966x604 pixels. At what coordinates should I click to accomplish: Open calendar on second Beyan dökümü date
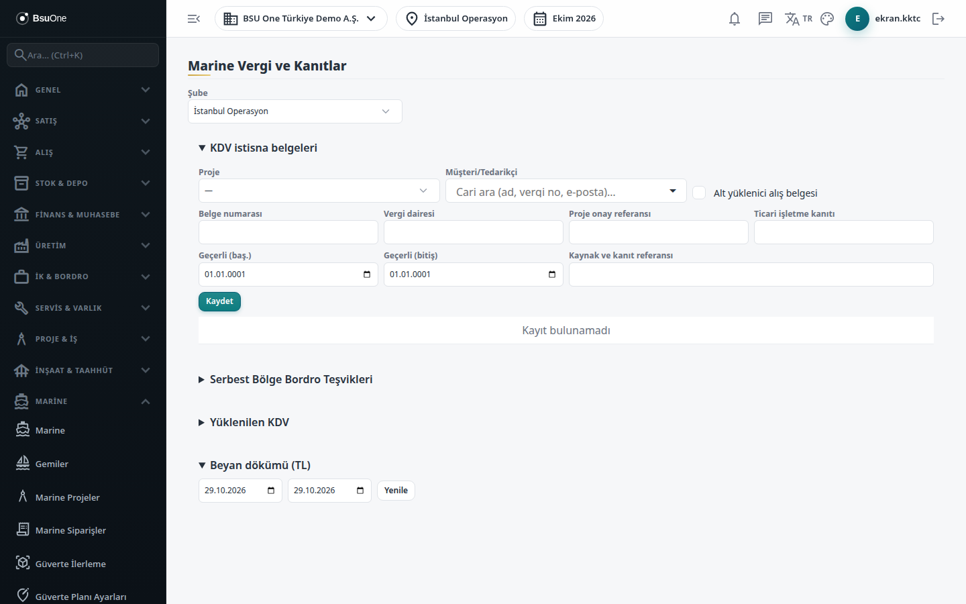(360, 491)
